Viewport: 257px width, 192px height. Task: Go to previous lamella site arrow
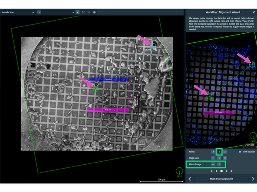pyautogui.click(x=39, y=12)
